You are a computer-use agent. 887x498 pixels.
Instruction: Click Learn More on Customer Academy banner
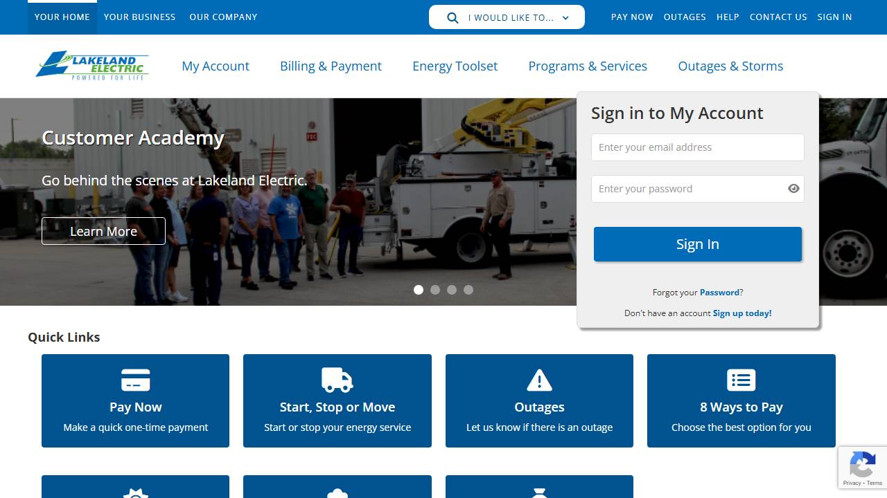coord(103,231)
